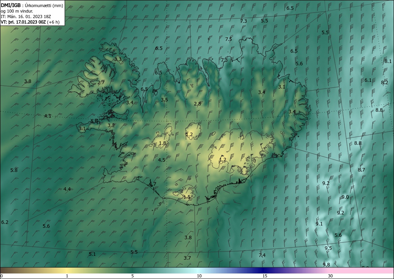Click the '1.2' value on Vatnajökull glacier
This screenshot has height=279, width=394.
(x=223, y=160)
